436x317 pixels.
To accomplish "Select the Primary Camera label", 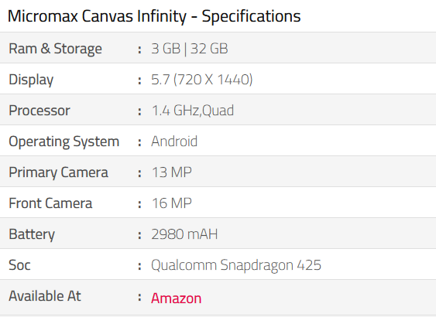I will [58, 172].
